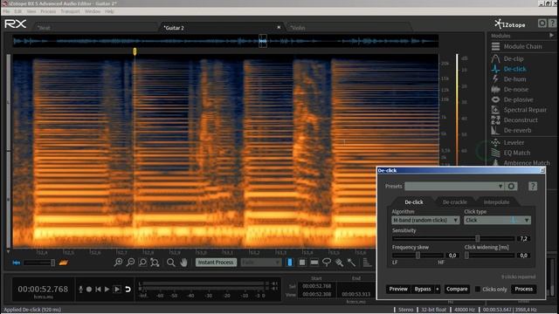This screenshot has height=314, width=559.
Task: Click the Sensitivity value field 7,2
Action: (524, 238)
